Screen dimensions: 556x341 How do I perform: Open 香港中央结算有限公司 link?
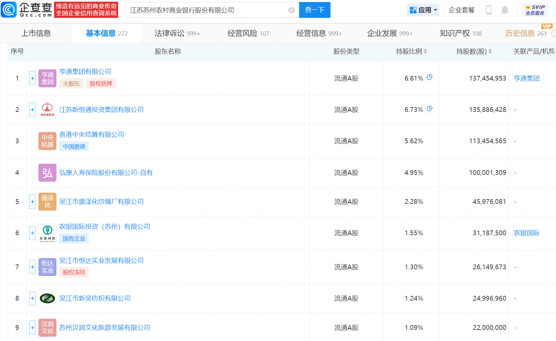91,135
